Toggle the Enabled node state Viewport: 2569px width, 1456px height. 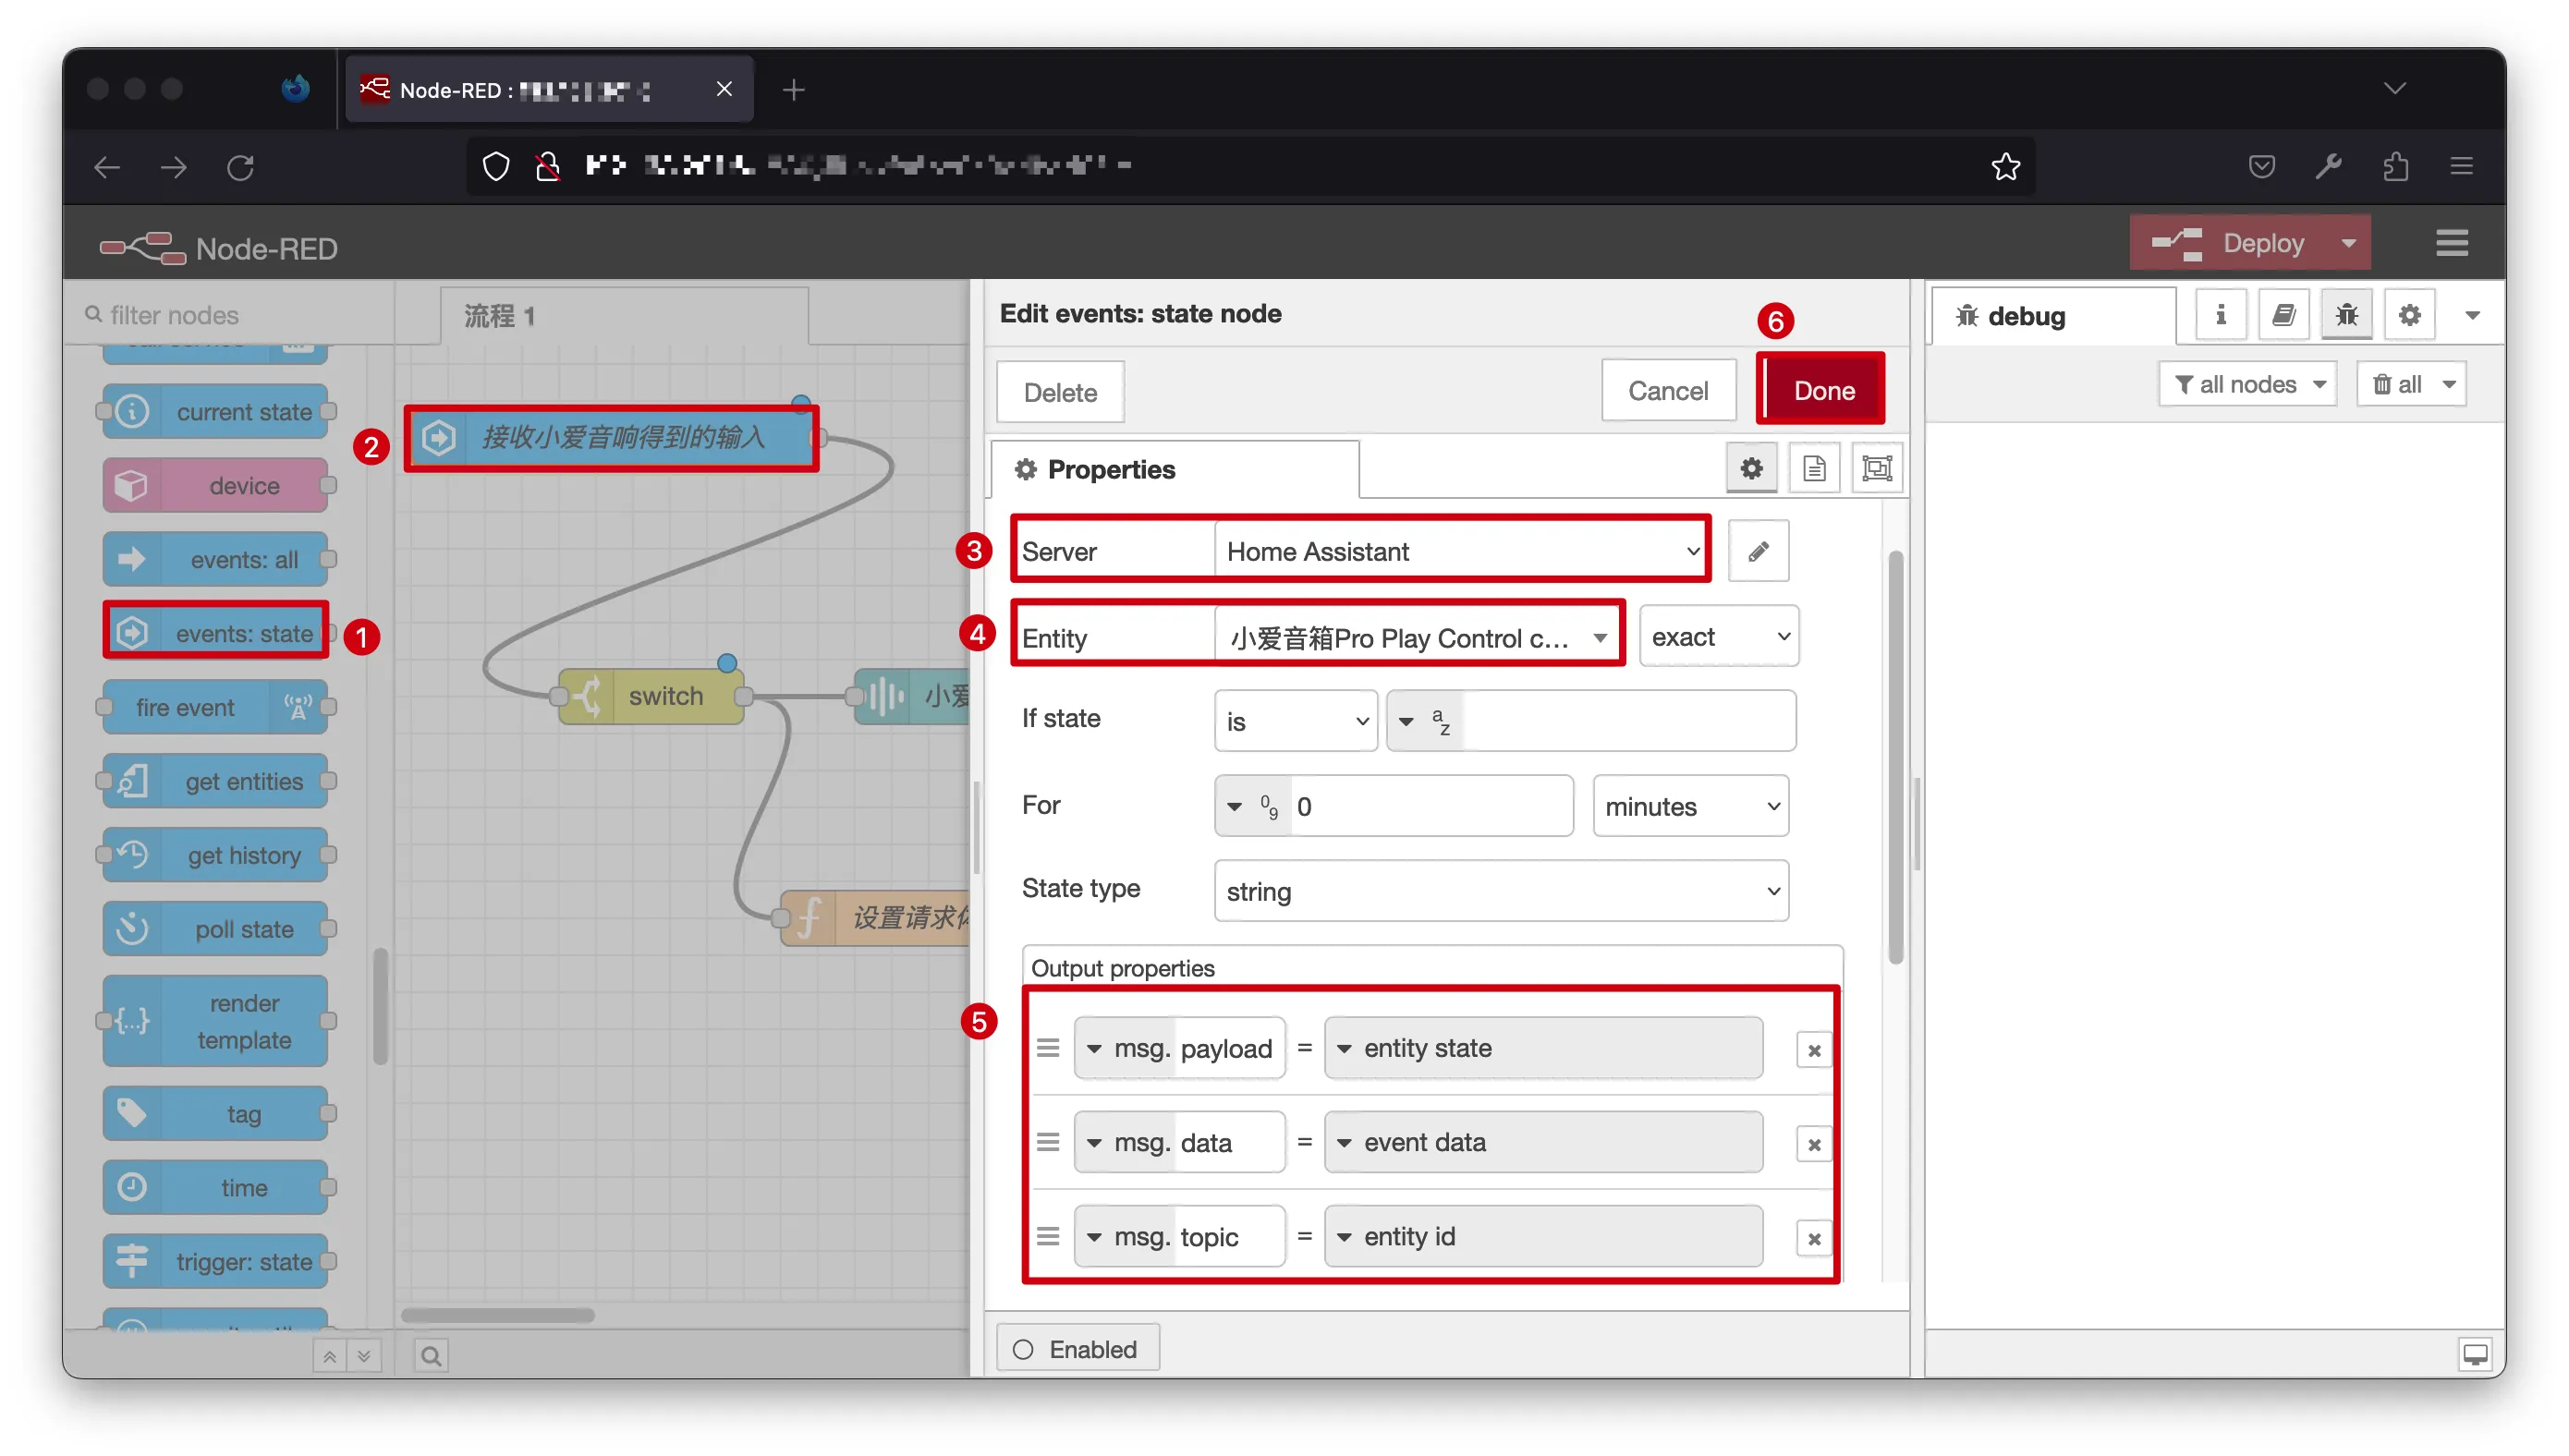[x=1078, y=1349]
